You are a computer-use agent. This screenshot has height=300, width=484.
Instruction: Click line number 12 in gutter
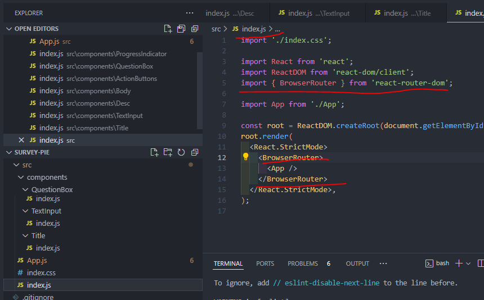(x=222, y=158)
